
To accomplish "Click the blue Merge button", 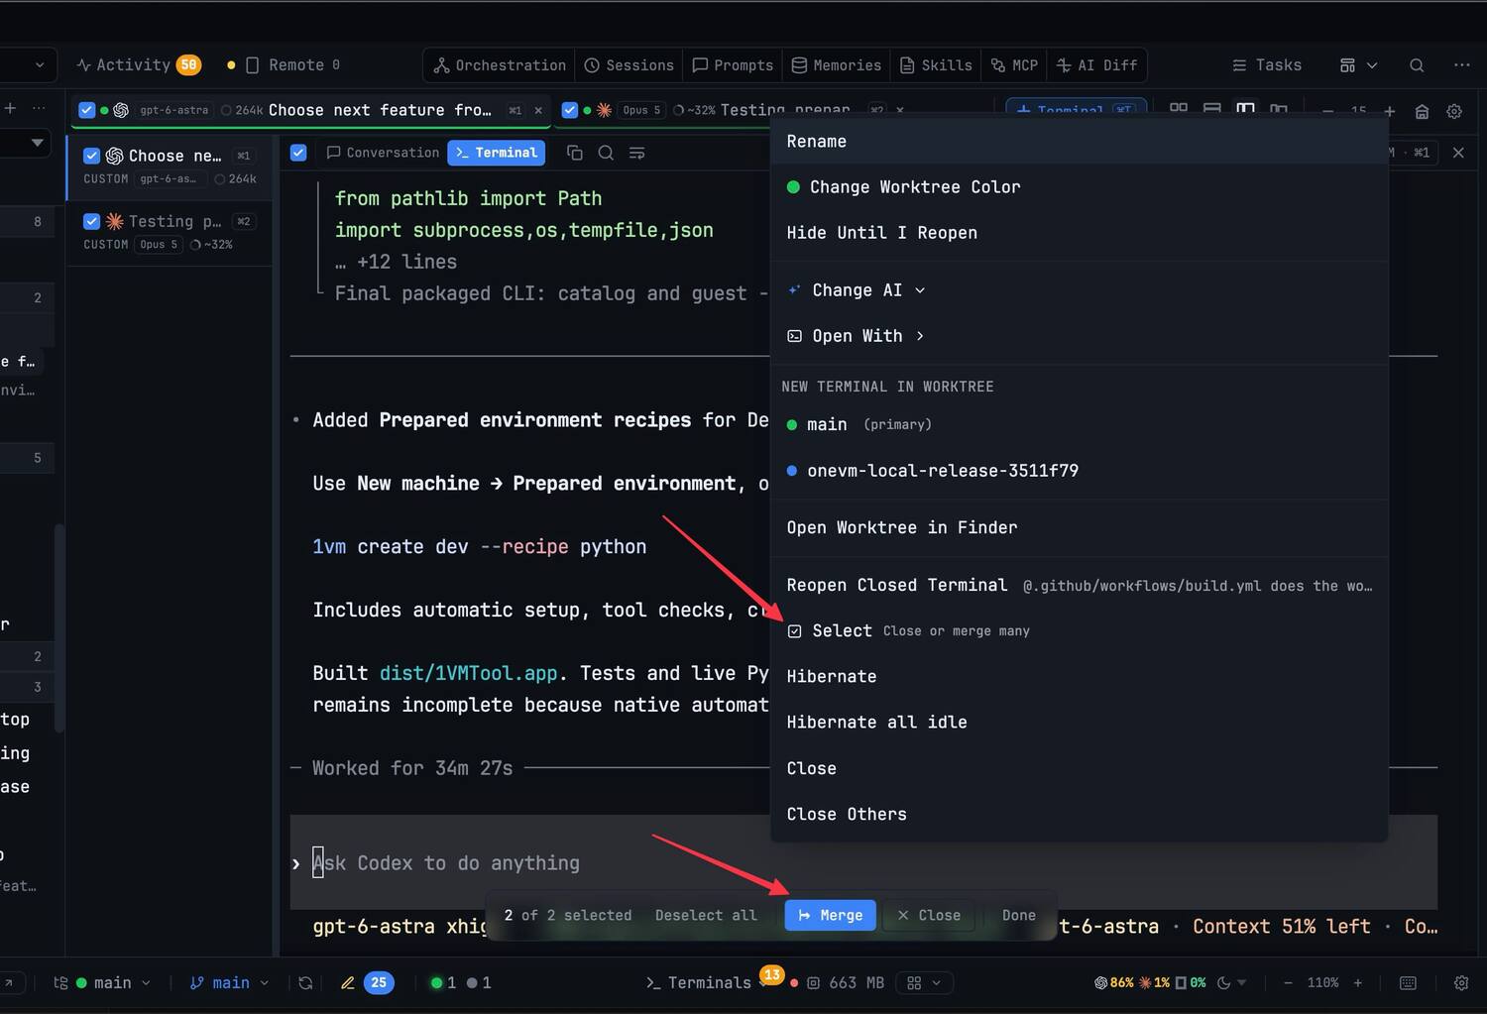I will pyautogui.click(x=830, y=915).
